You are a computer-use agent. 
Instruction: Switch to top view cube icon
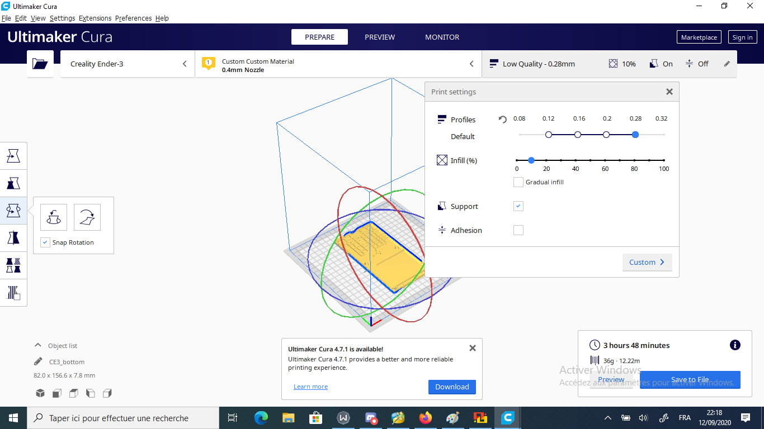[73, 393]
